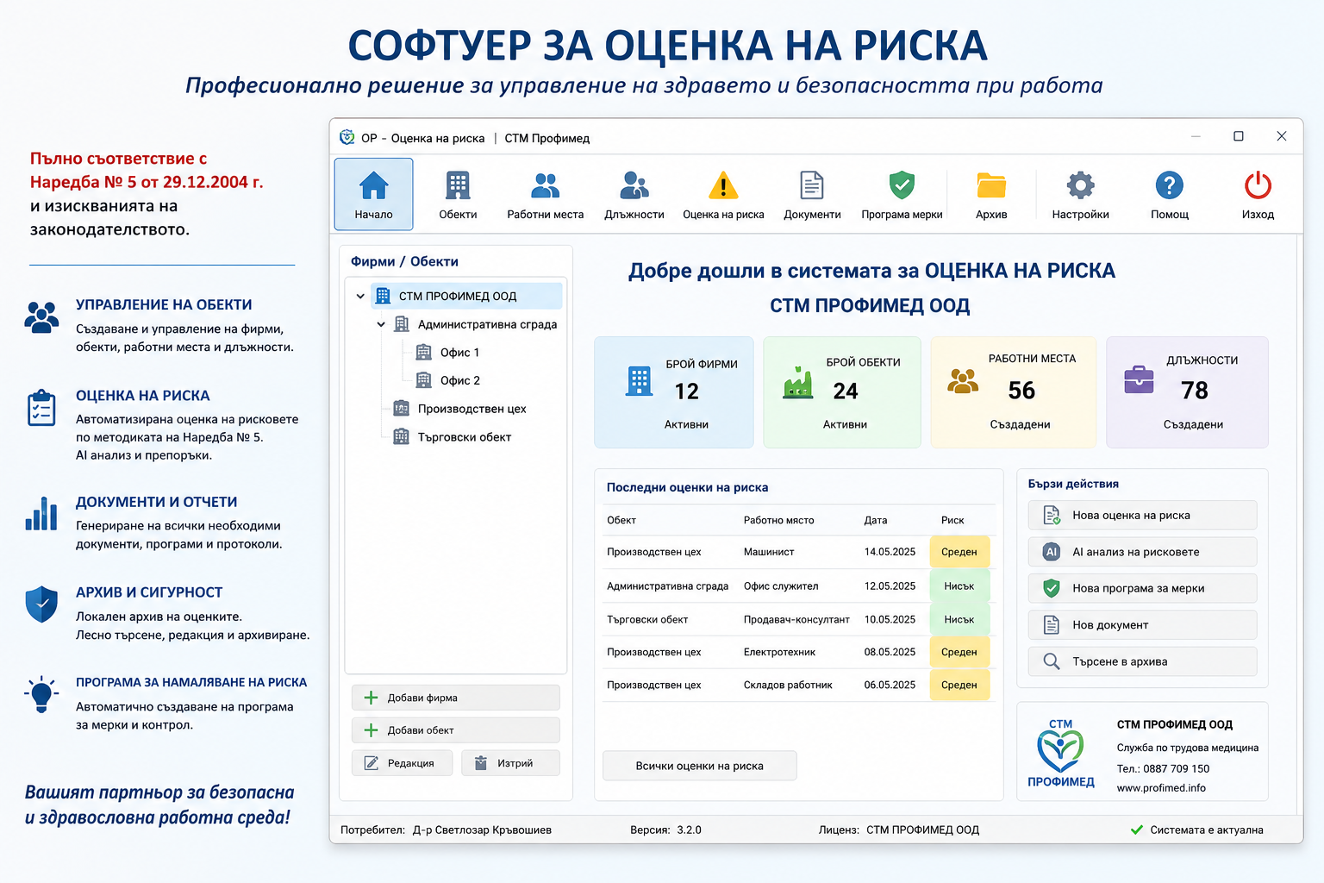Collapse the СТМ ПРОФИМЕД ООД tree node
Viewport: 1324px width, 883px height.
pyautogui.click(x=360, y=296)
